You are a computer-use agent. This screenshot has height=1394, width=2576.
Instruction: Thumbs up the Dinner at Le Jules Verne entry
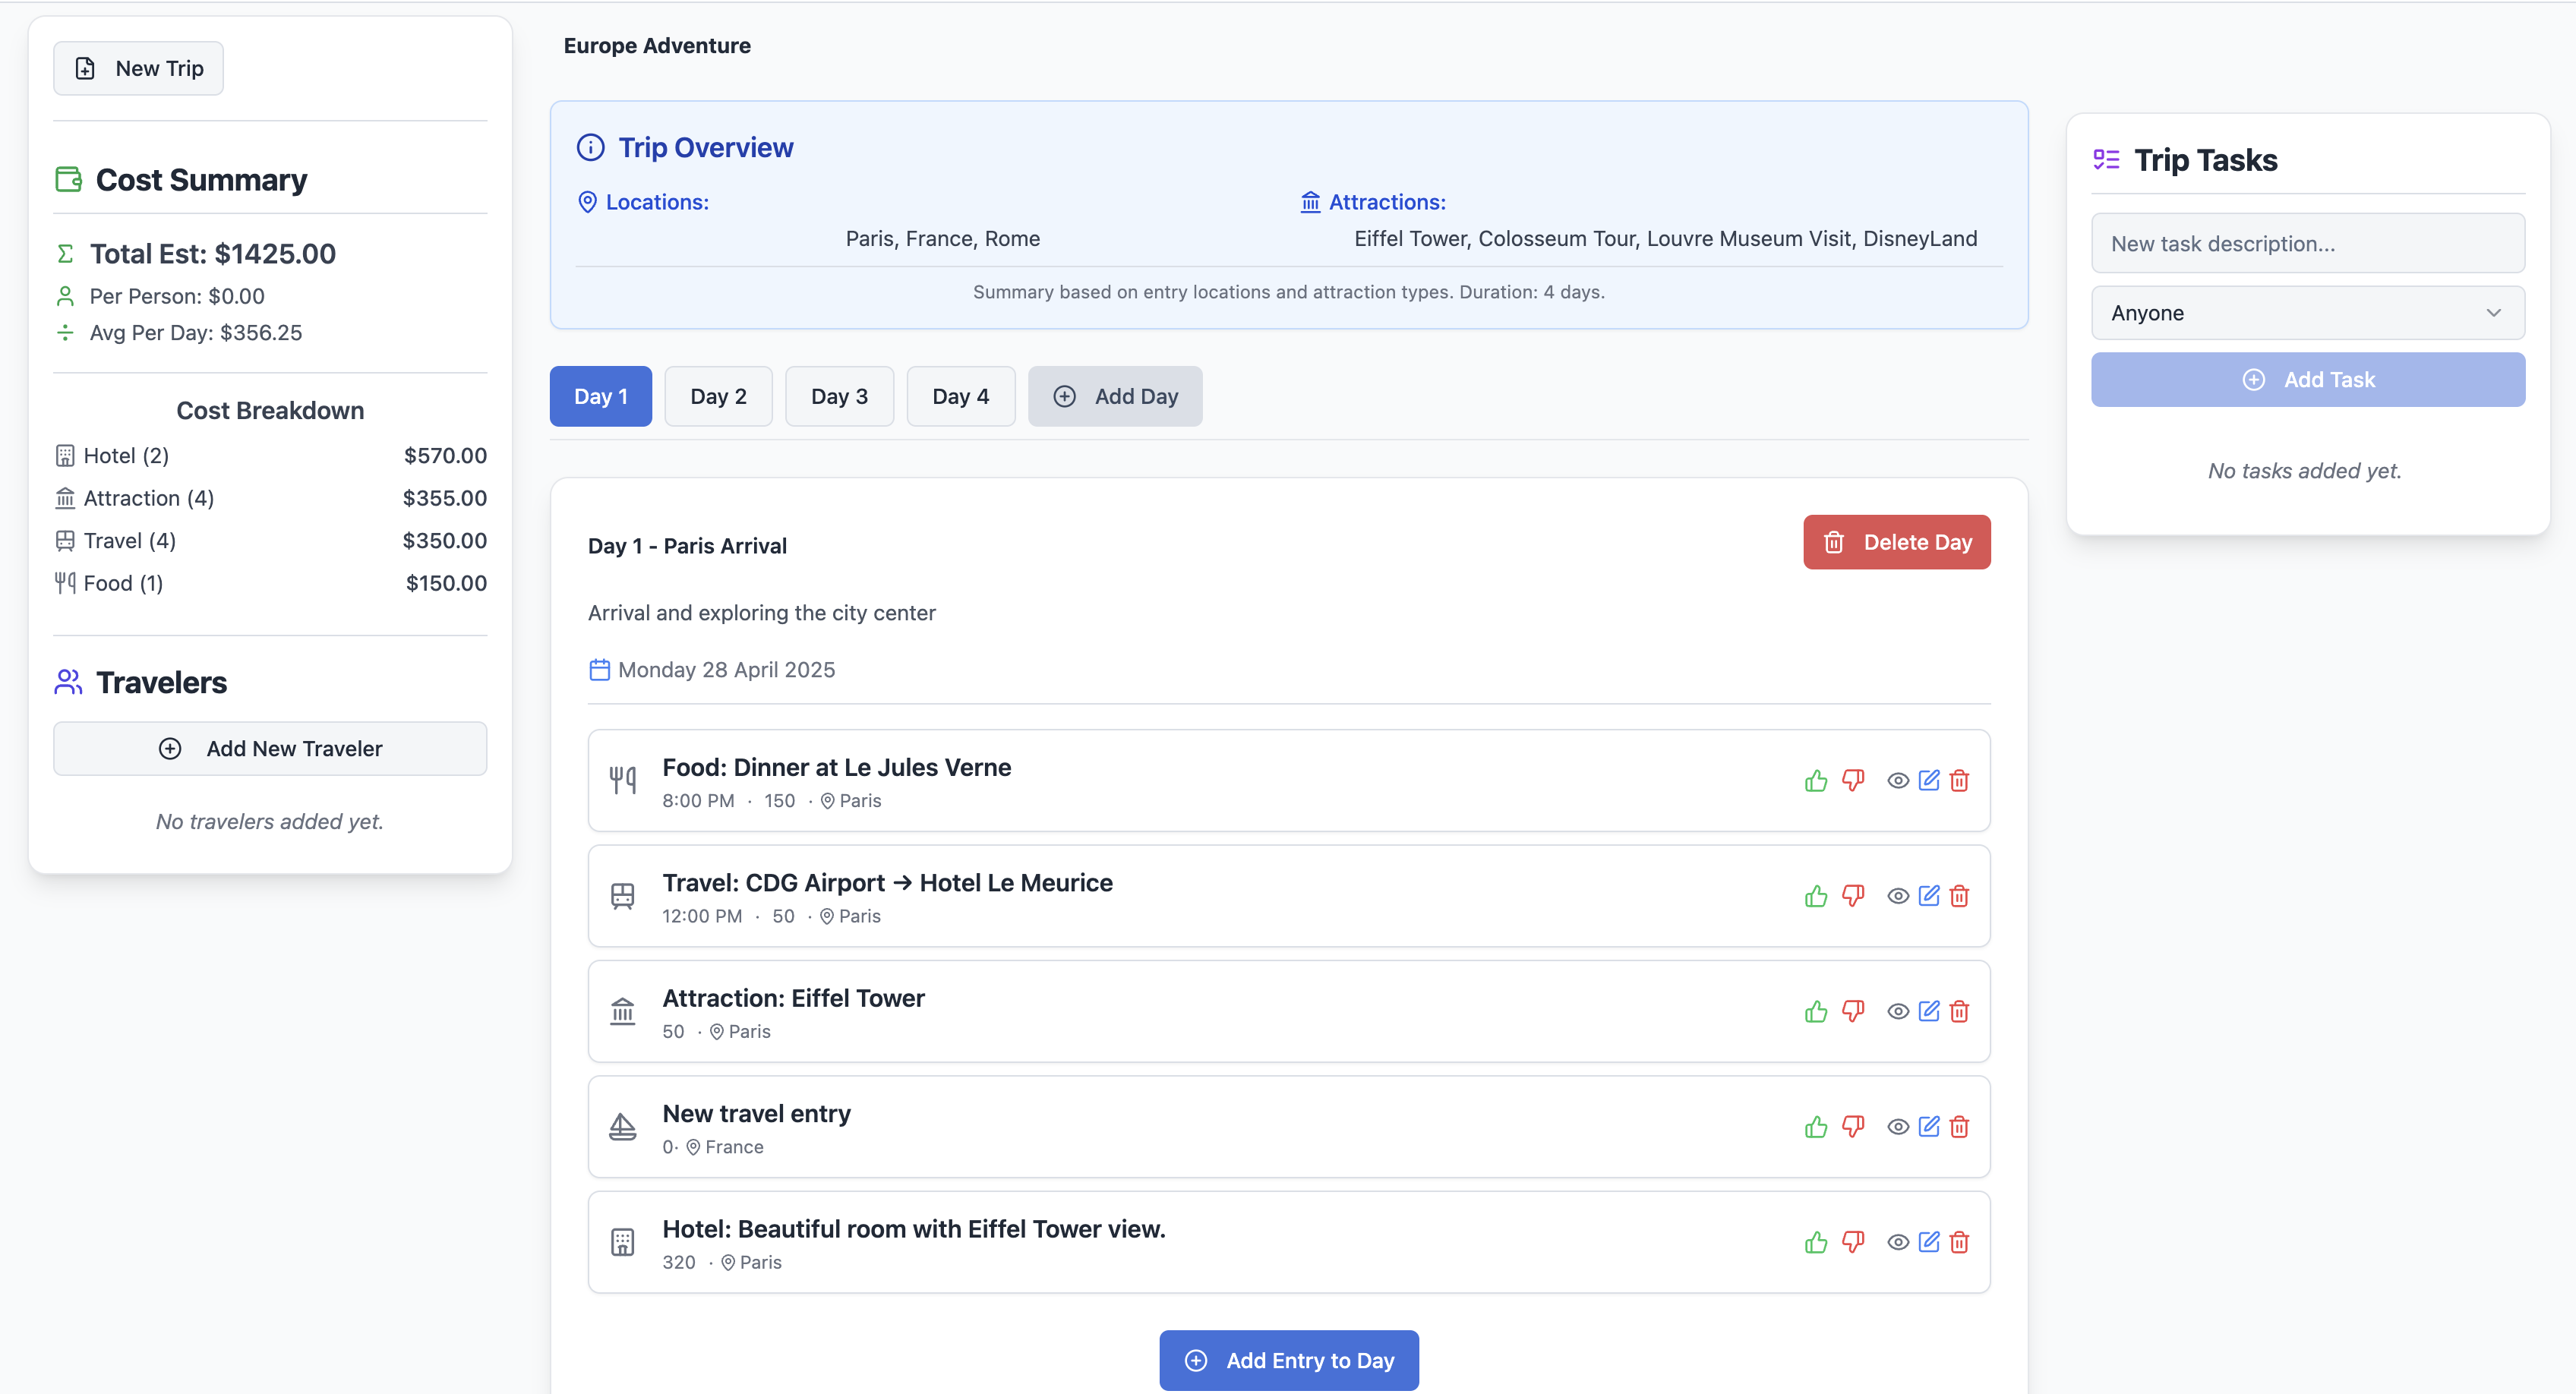pyautogui.click(x=1816, y=781)
